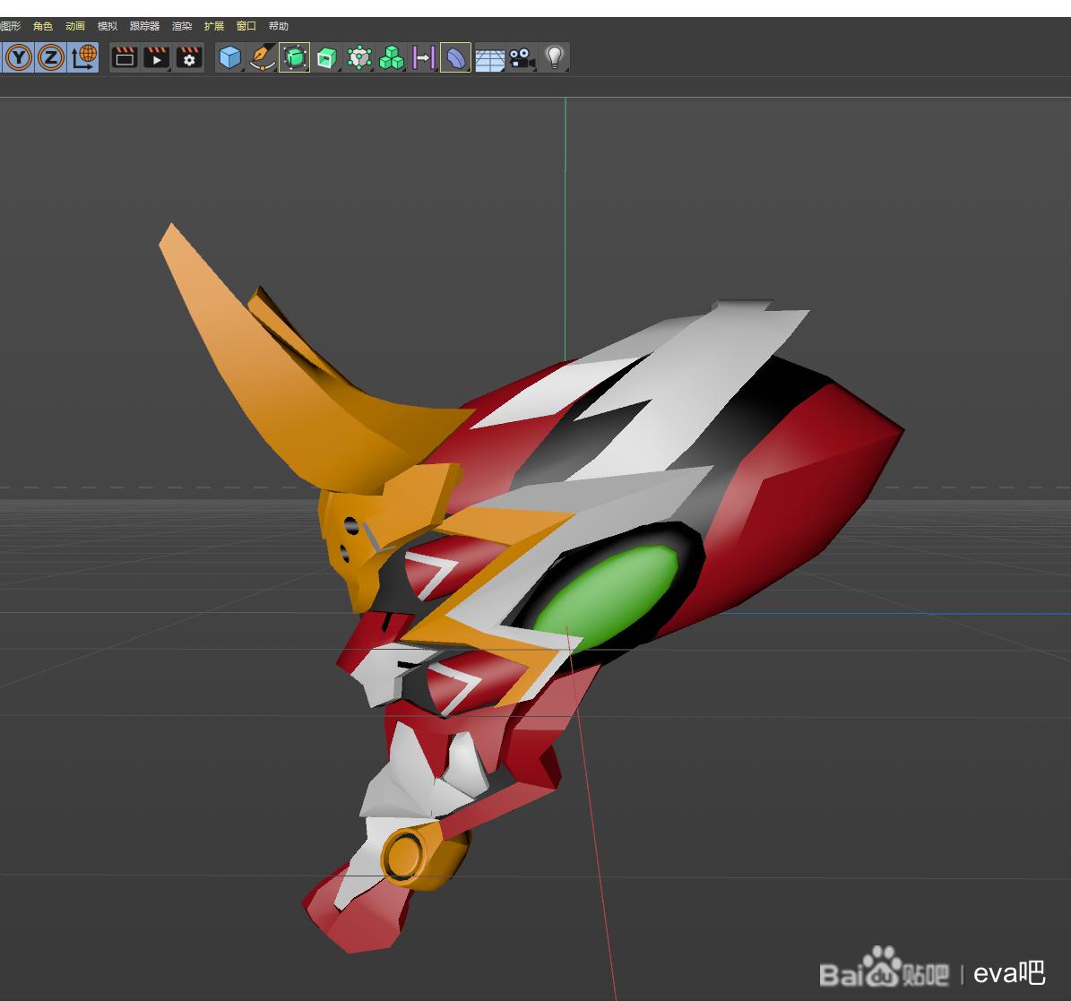The image size is (1071, 1001).
Task: Add a floor environment object
Action: pos(489,59)
